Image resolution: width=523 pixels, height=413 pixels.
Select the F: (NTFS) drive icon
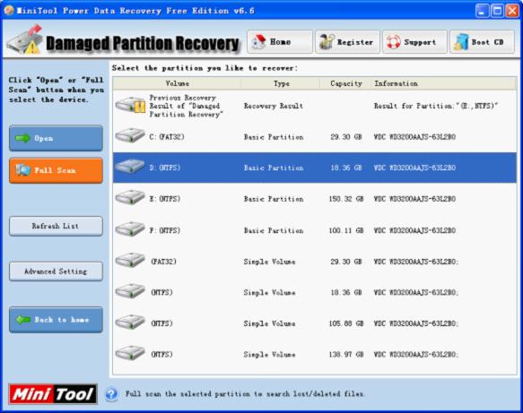pyautogui.click(x=130, y=229)
